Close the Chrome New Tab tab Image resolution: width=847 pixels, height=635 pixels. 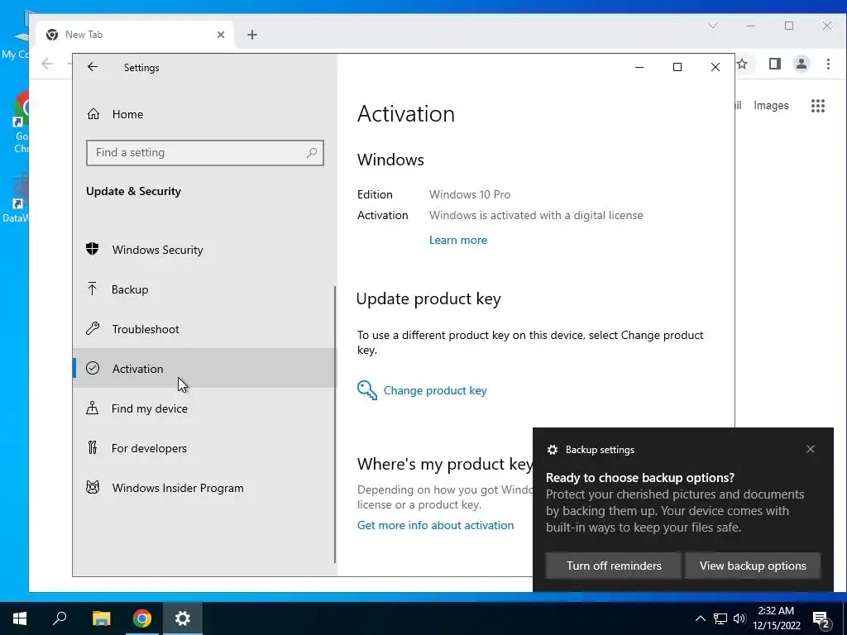click(x=220, y=35)
